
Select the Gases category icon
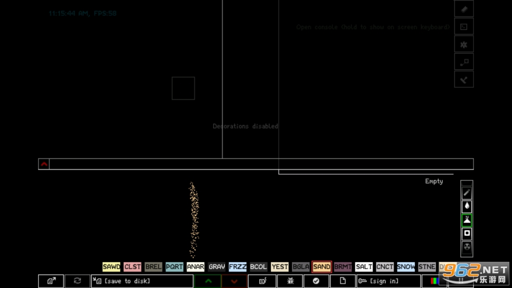point(466,193)
